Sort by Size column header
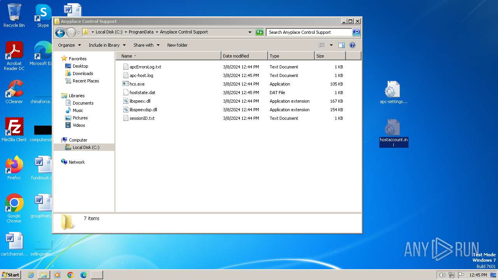Screen dimensions: 498x280 [x=330, y=56]
